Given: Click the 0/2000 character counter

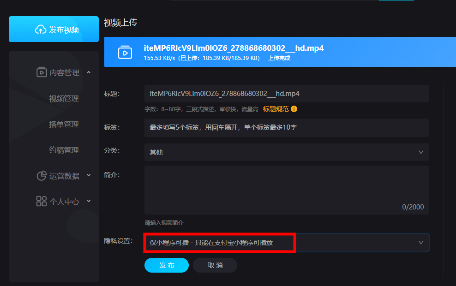Looking at the screenshot, I should coord(413,207).
